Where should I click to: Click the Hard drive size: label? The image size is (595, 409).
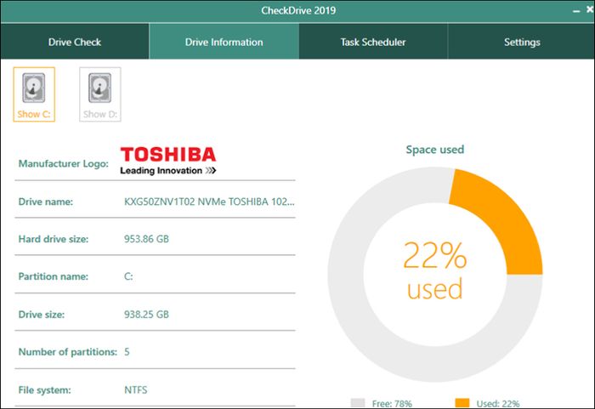(x=53, y=239)
